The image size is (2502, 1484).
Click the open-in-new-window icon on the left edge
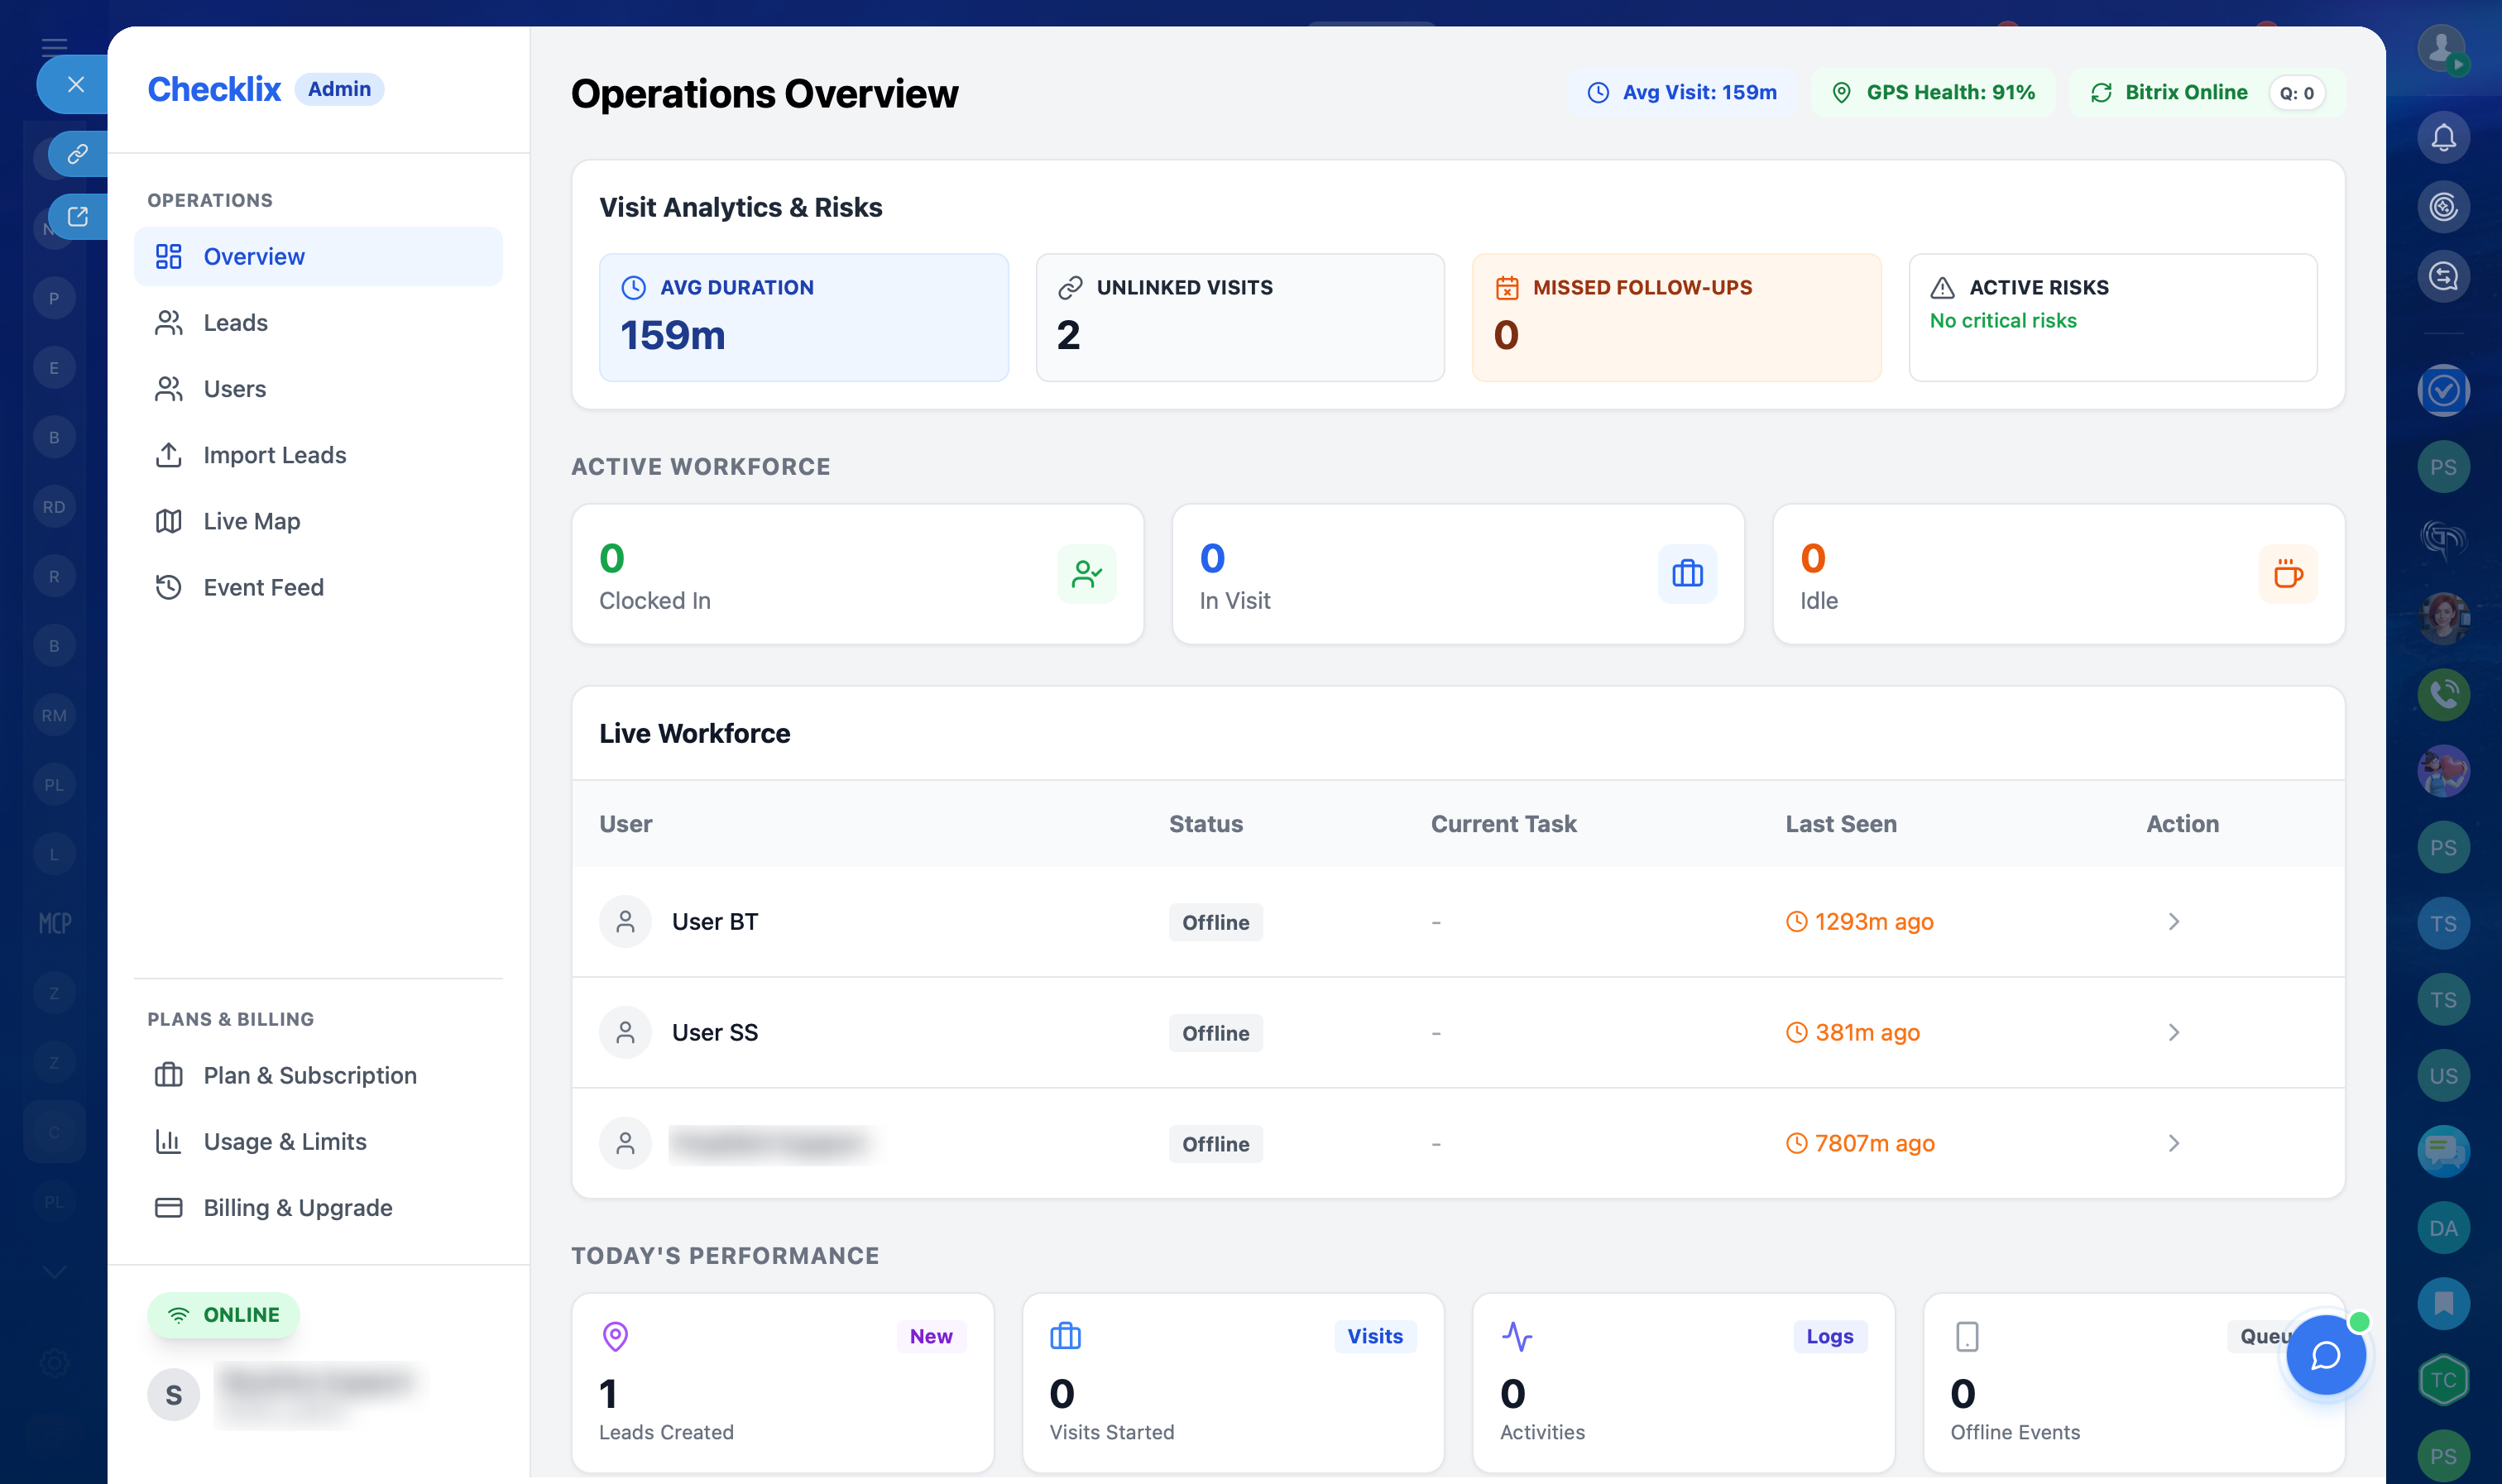tap(77, 216)
